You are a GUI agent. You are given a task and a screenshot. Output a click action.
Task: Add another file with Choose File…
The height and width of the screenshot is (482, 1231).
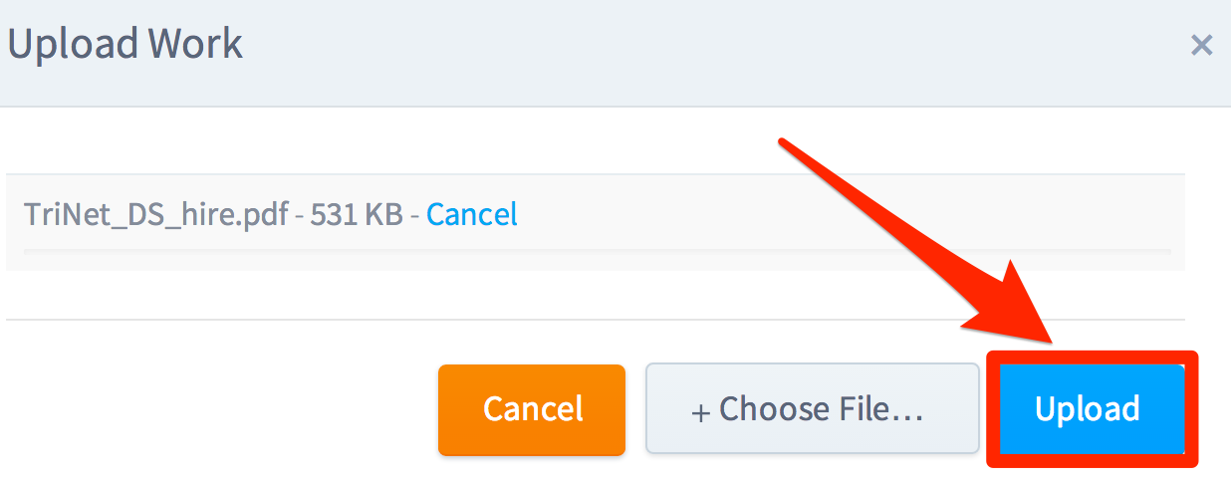[813, 409]
